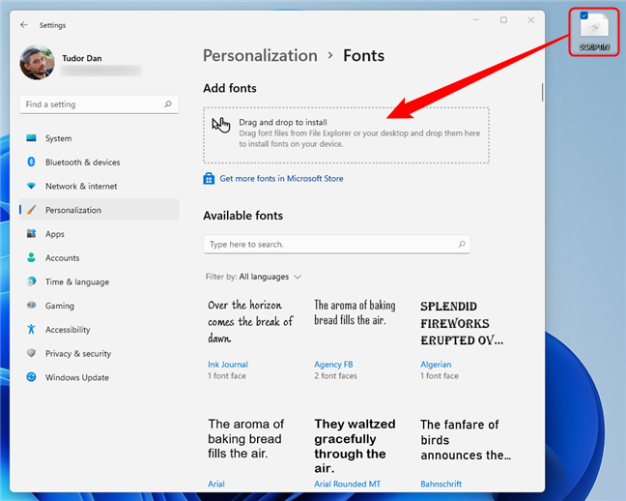Click the Bluetooth icon in sidebar

coord(31,162)
